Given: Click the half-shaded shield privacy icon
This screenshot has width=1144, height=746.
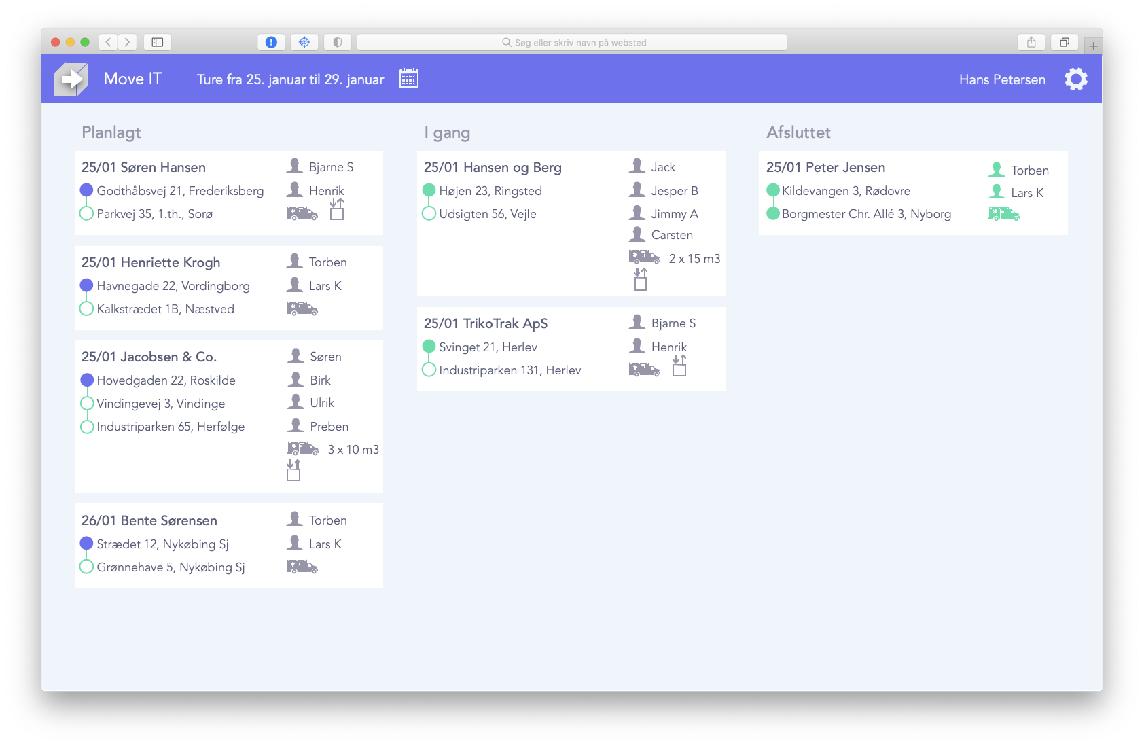Looking at the screenshot, I should pyautogui.click(x=338, y=42).
